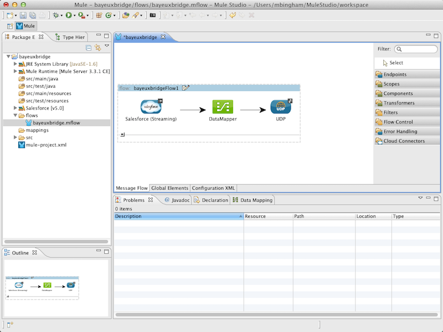Screen dimensions: 443x332
Task: Open the Debug dropdown arrow
Action: pos(61,15)
